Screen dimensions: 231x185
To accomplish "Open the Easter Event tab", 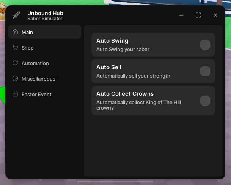I will [x=44, y=94].
